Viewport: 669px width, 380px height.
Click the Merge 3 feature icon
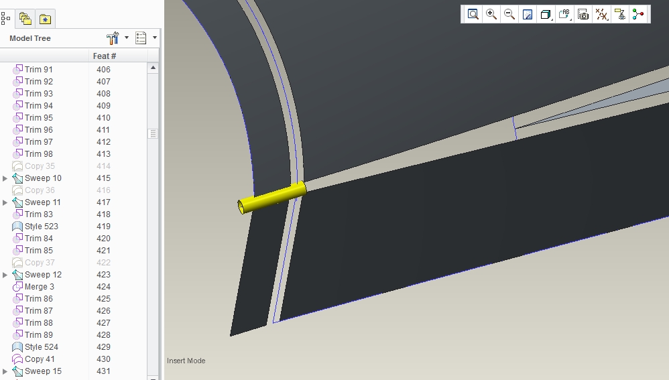click(x=17, y=287)
